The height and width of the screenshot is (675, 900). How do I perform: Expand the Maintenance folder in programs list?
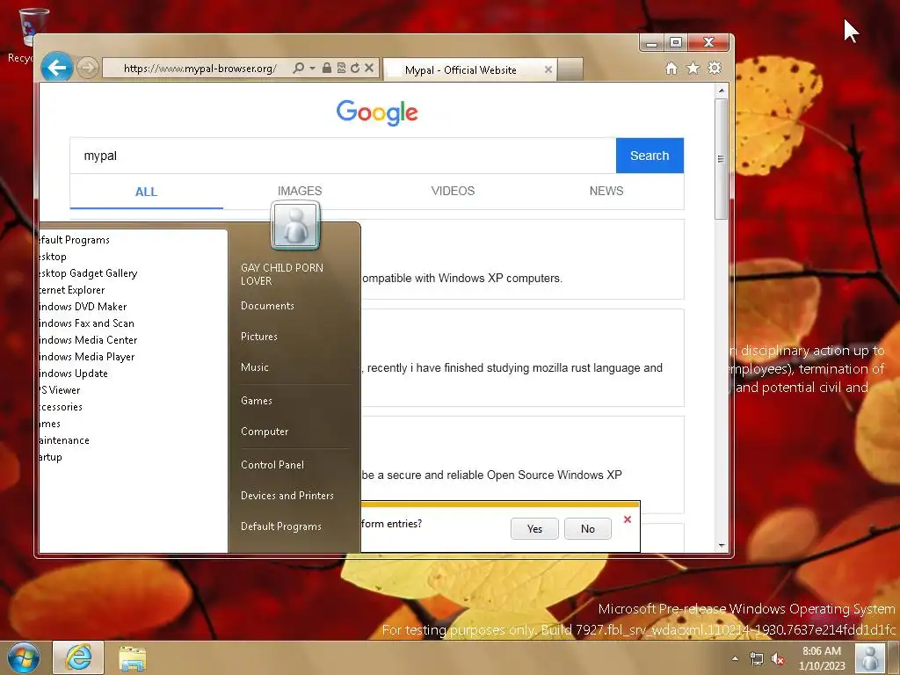coord(64,440)
